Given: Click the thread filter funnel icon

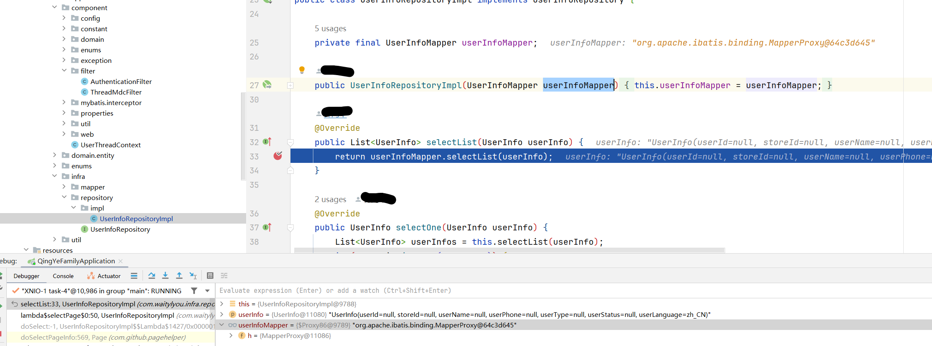Looking at the screenshot, I should pyautogui.click(x=194, y=291).
